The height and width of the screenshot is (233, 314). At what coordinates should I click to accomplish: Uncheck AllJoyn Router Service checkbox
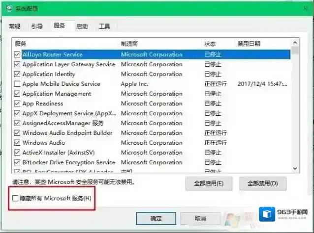click(x=17, y=54)
